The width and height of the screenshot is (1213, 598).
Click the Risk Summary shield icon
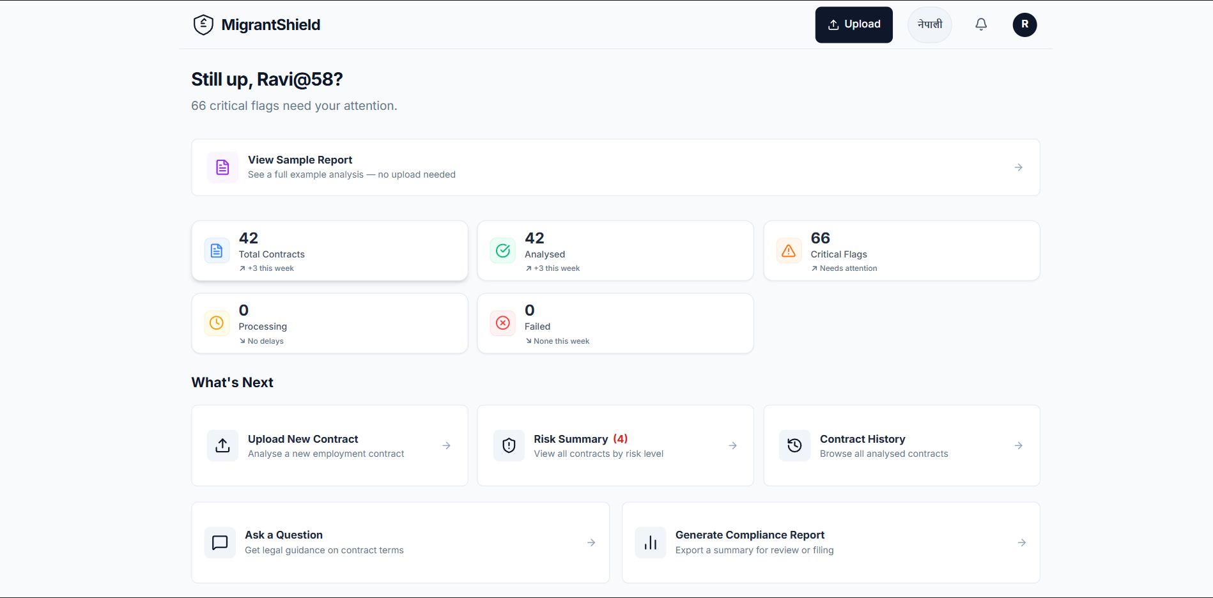tap(509, 445)
